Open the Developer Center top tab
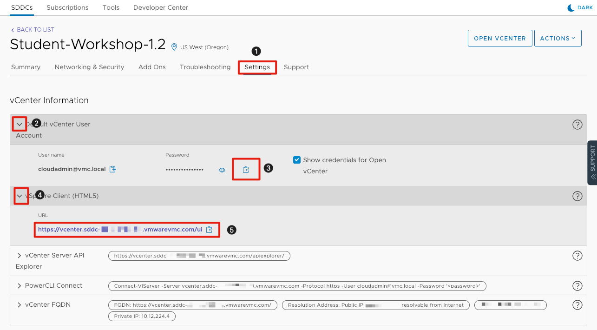Screen dimensions: 597x330 161,7
